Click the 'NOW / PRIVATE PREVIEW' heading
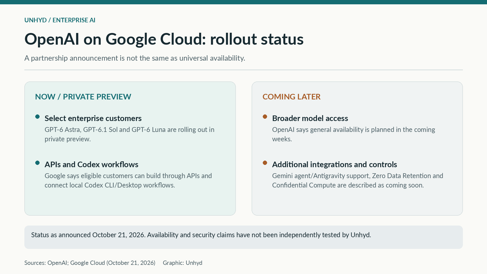487x274 pixels. click(83, 97)
